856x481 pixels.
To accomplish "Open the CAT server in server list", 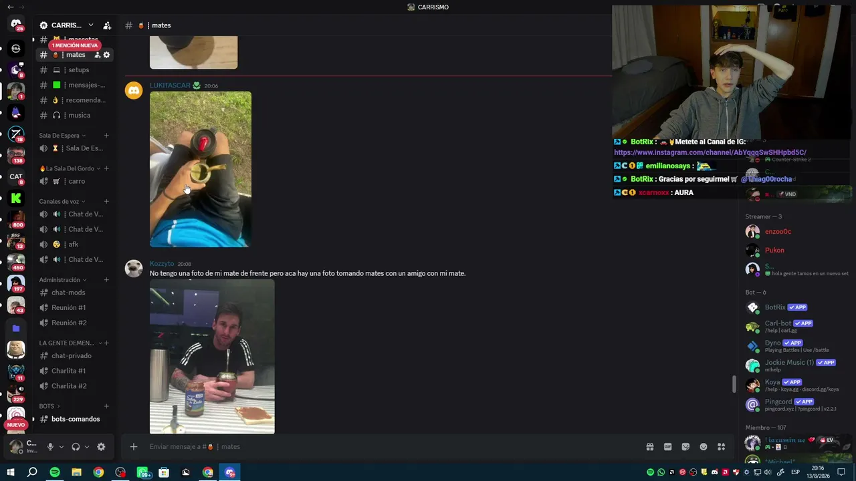I will point(16,176).
